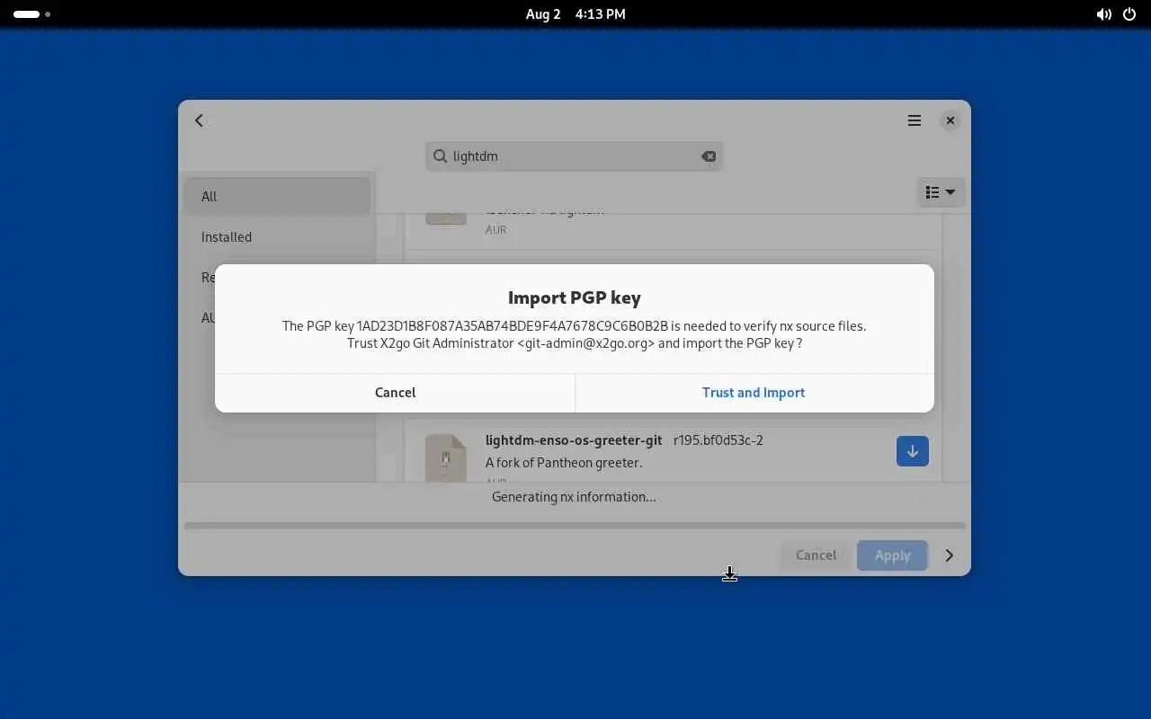Click 'A fork of Pantheon greeter.' description
The image size is (1151, 719).
(x=564, y=463)
